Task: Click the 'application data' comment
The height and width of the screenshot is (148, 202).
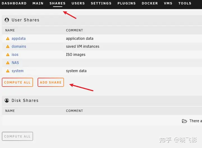Action: click(80, 39)
